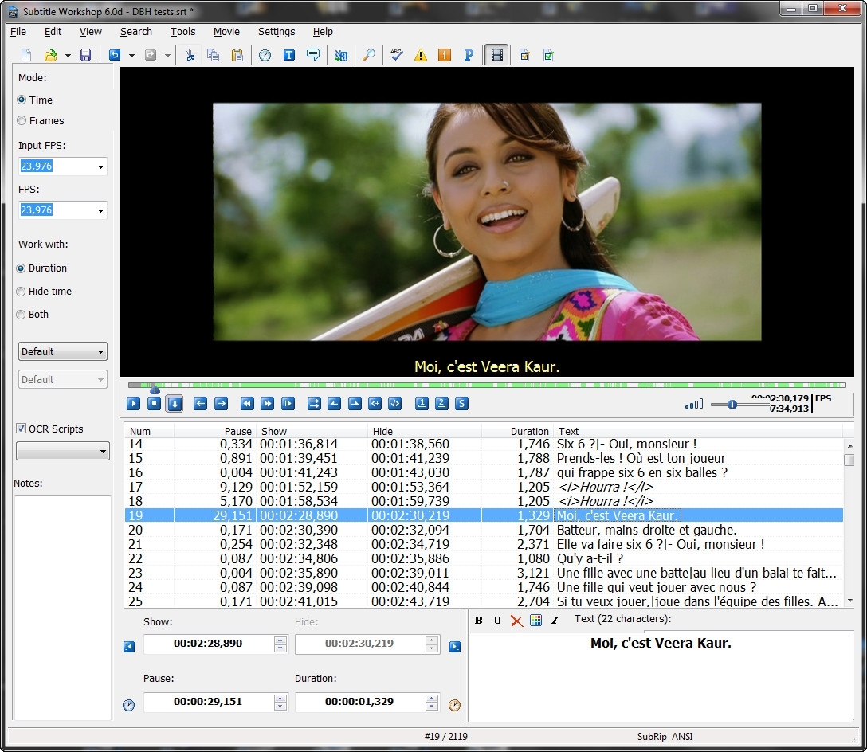Open the Search menu
The width and height of the screenshot is (867, 752).
point(136,32)
